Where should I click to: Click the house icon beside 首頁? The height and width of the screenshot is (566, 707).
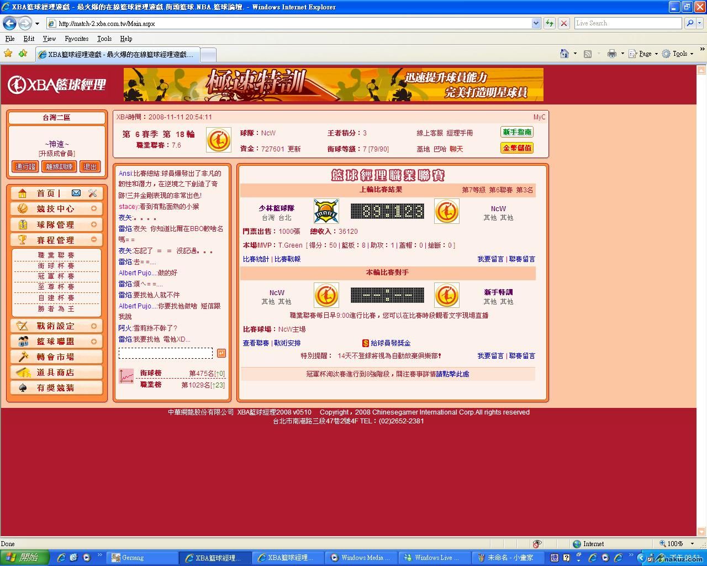pyautogui.click(x=23, y=193)
